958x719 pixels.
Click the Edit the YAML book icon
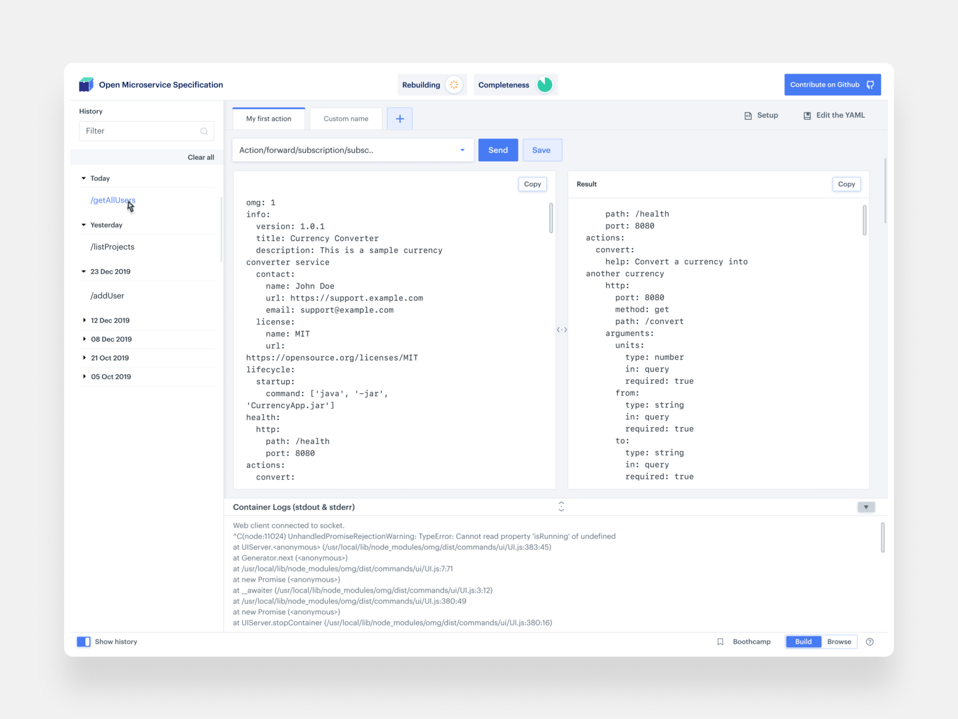pyautogui.click(x=807, y=115)
